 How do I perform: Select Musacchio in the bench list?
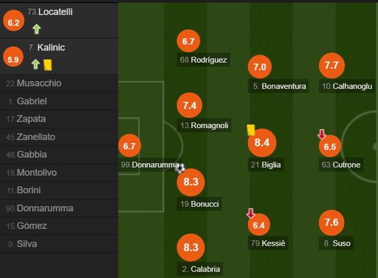click(x=59, y=83)
